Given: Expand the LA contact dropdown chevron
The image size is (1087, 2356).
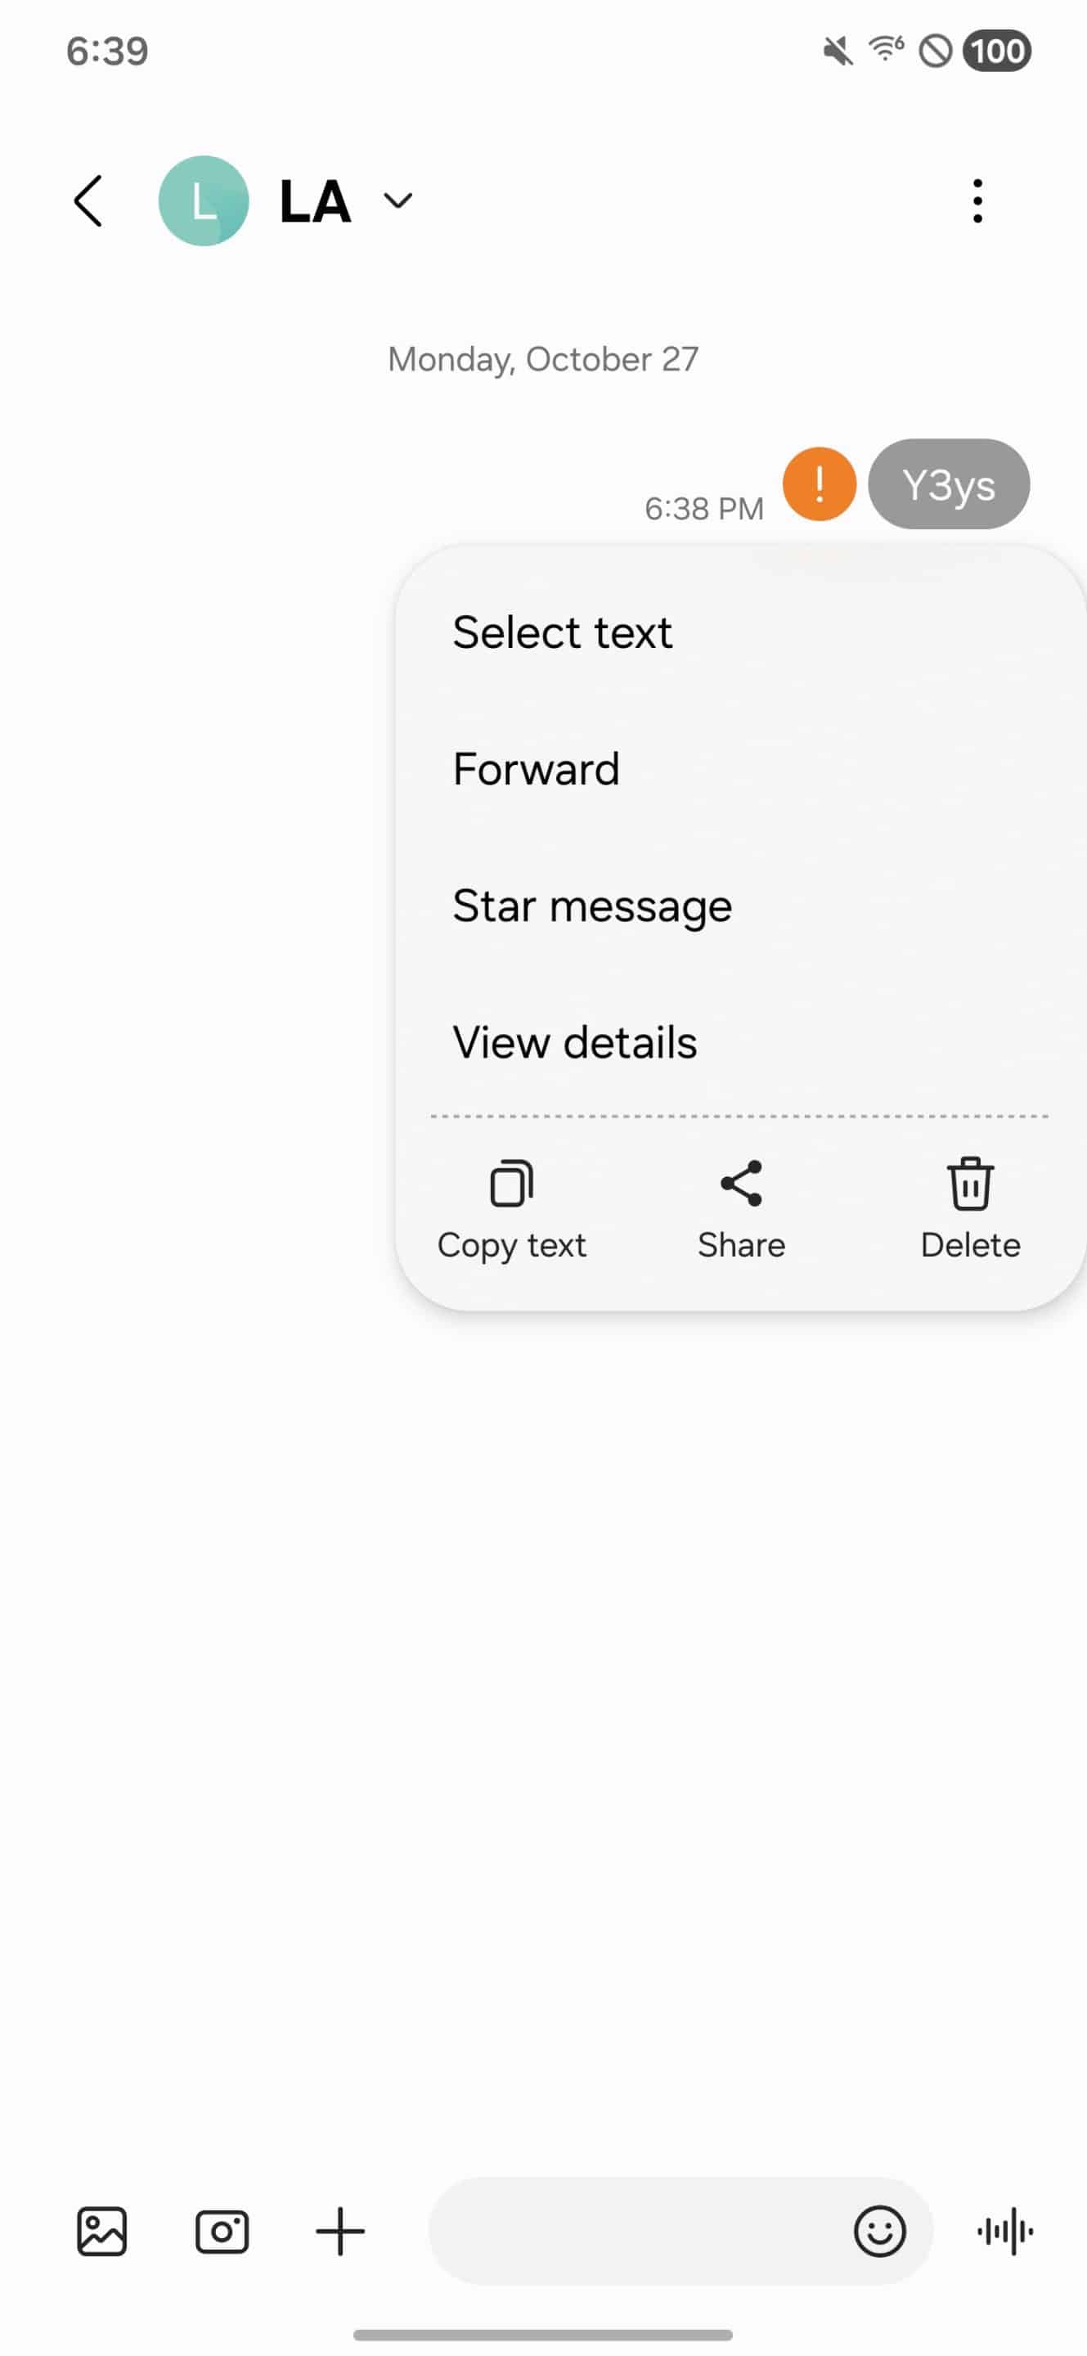Looking at the screenshot, I should [x=398, y=200].
